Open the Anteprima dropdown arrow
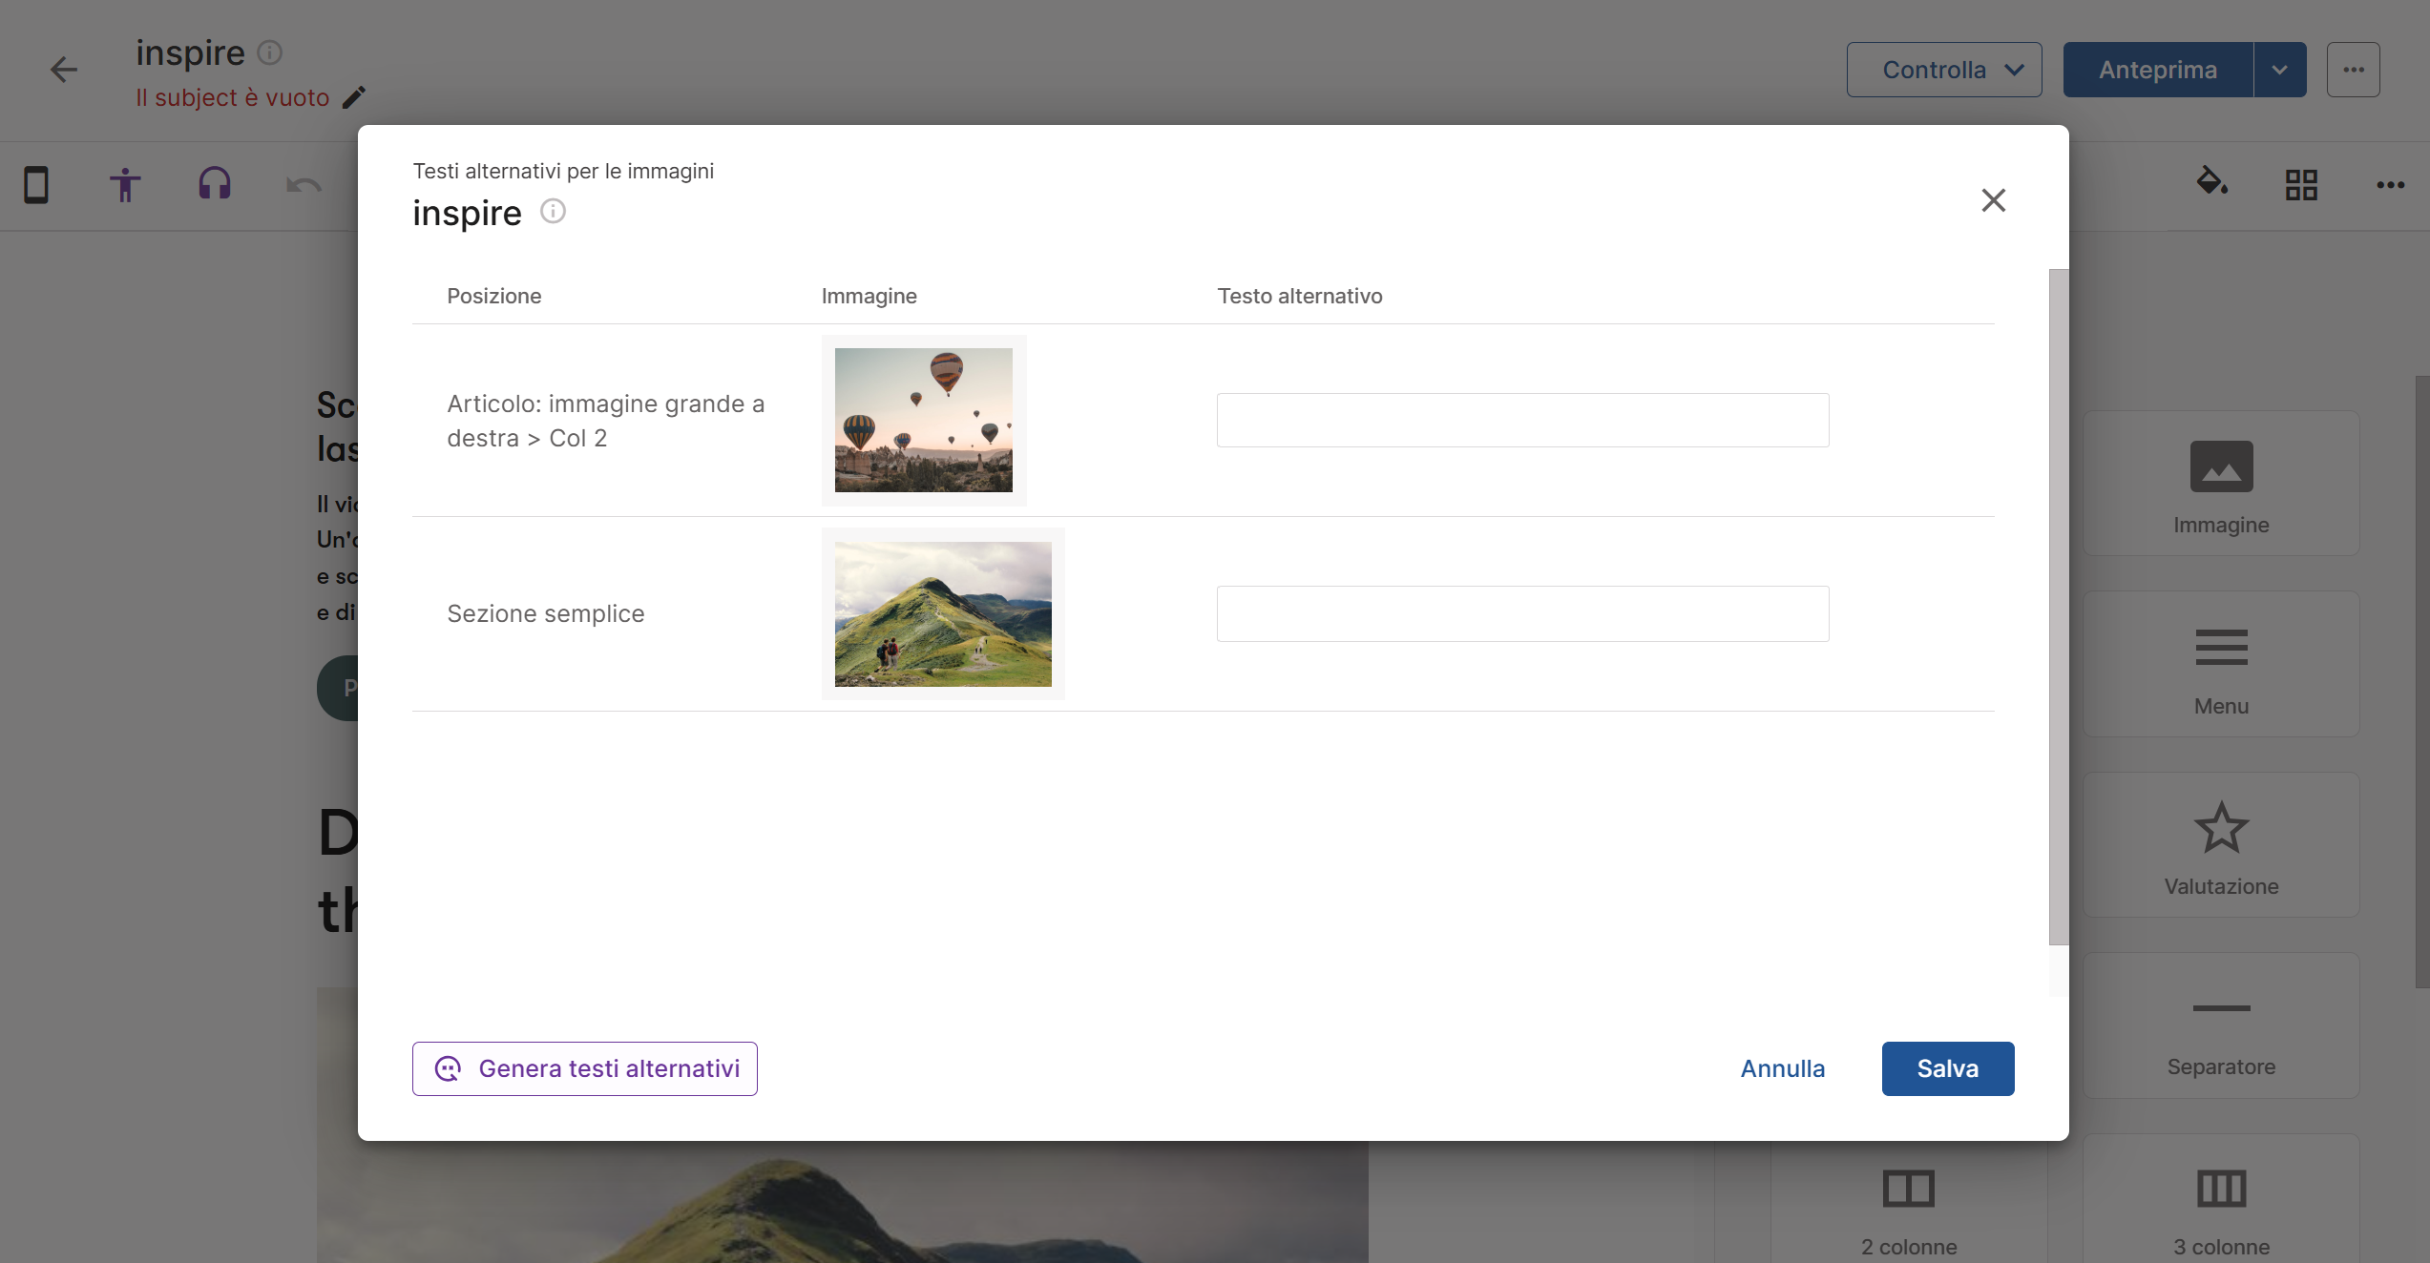This screenshot has height=1263, width=2430. (2279, 70)
